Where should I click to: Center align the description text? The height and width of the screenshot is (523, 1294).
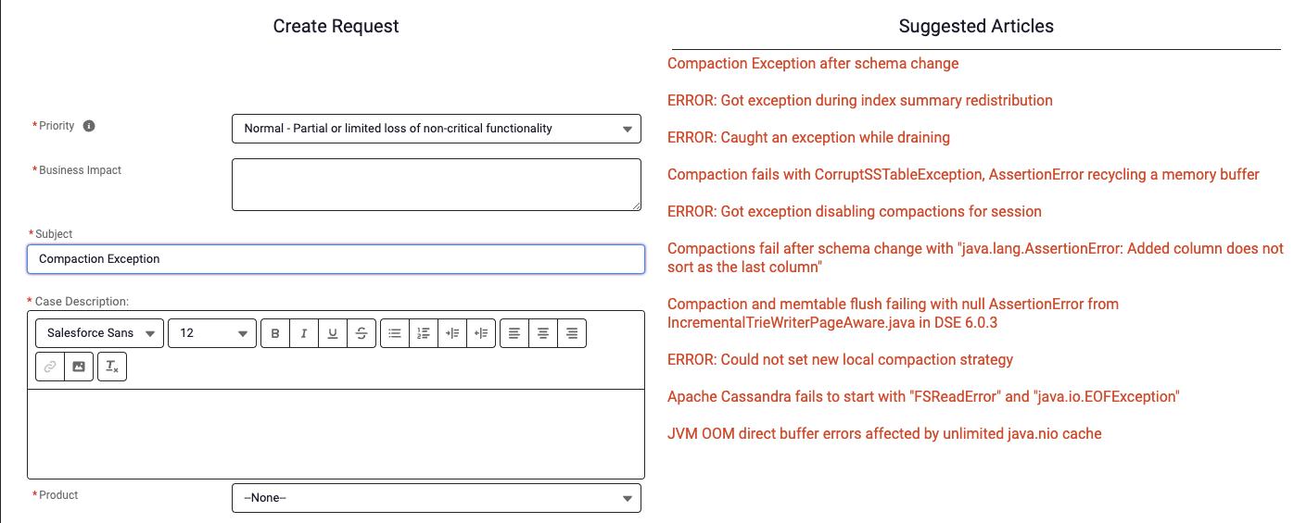[x=543, y=333]
